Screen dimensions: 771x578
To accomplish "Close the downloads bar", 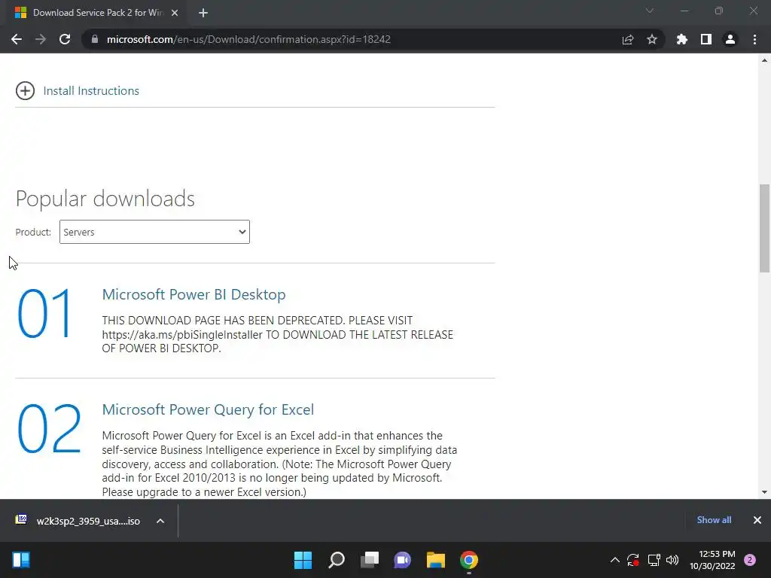I will click(757, 520).
